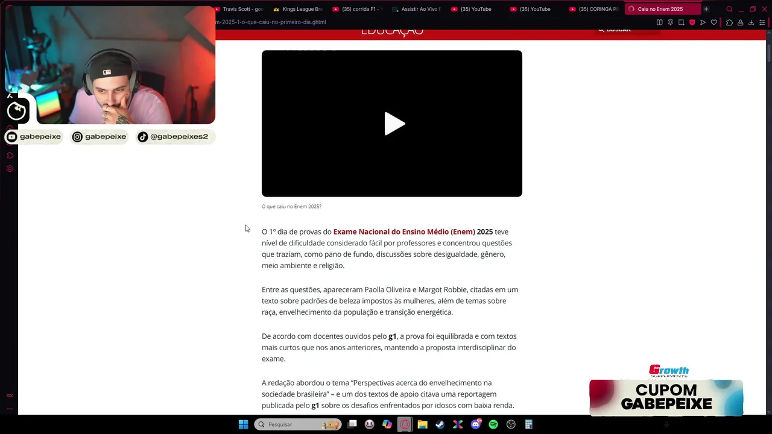Viewport: 772px width, 434px height.
Task: Play the Enem 2025 video
Action: pyautogui.click(x=394, y=124)
